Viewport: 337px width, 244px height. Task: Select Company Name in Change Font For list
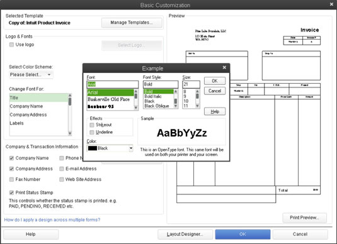click(x=38, y=106)
